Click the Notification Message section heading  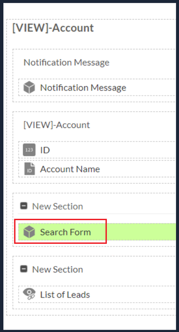[66, 62]
